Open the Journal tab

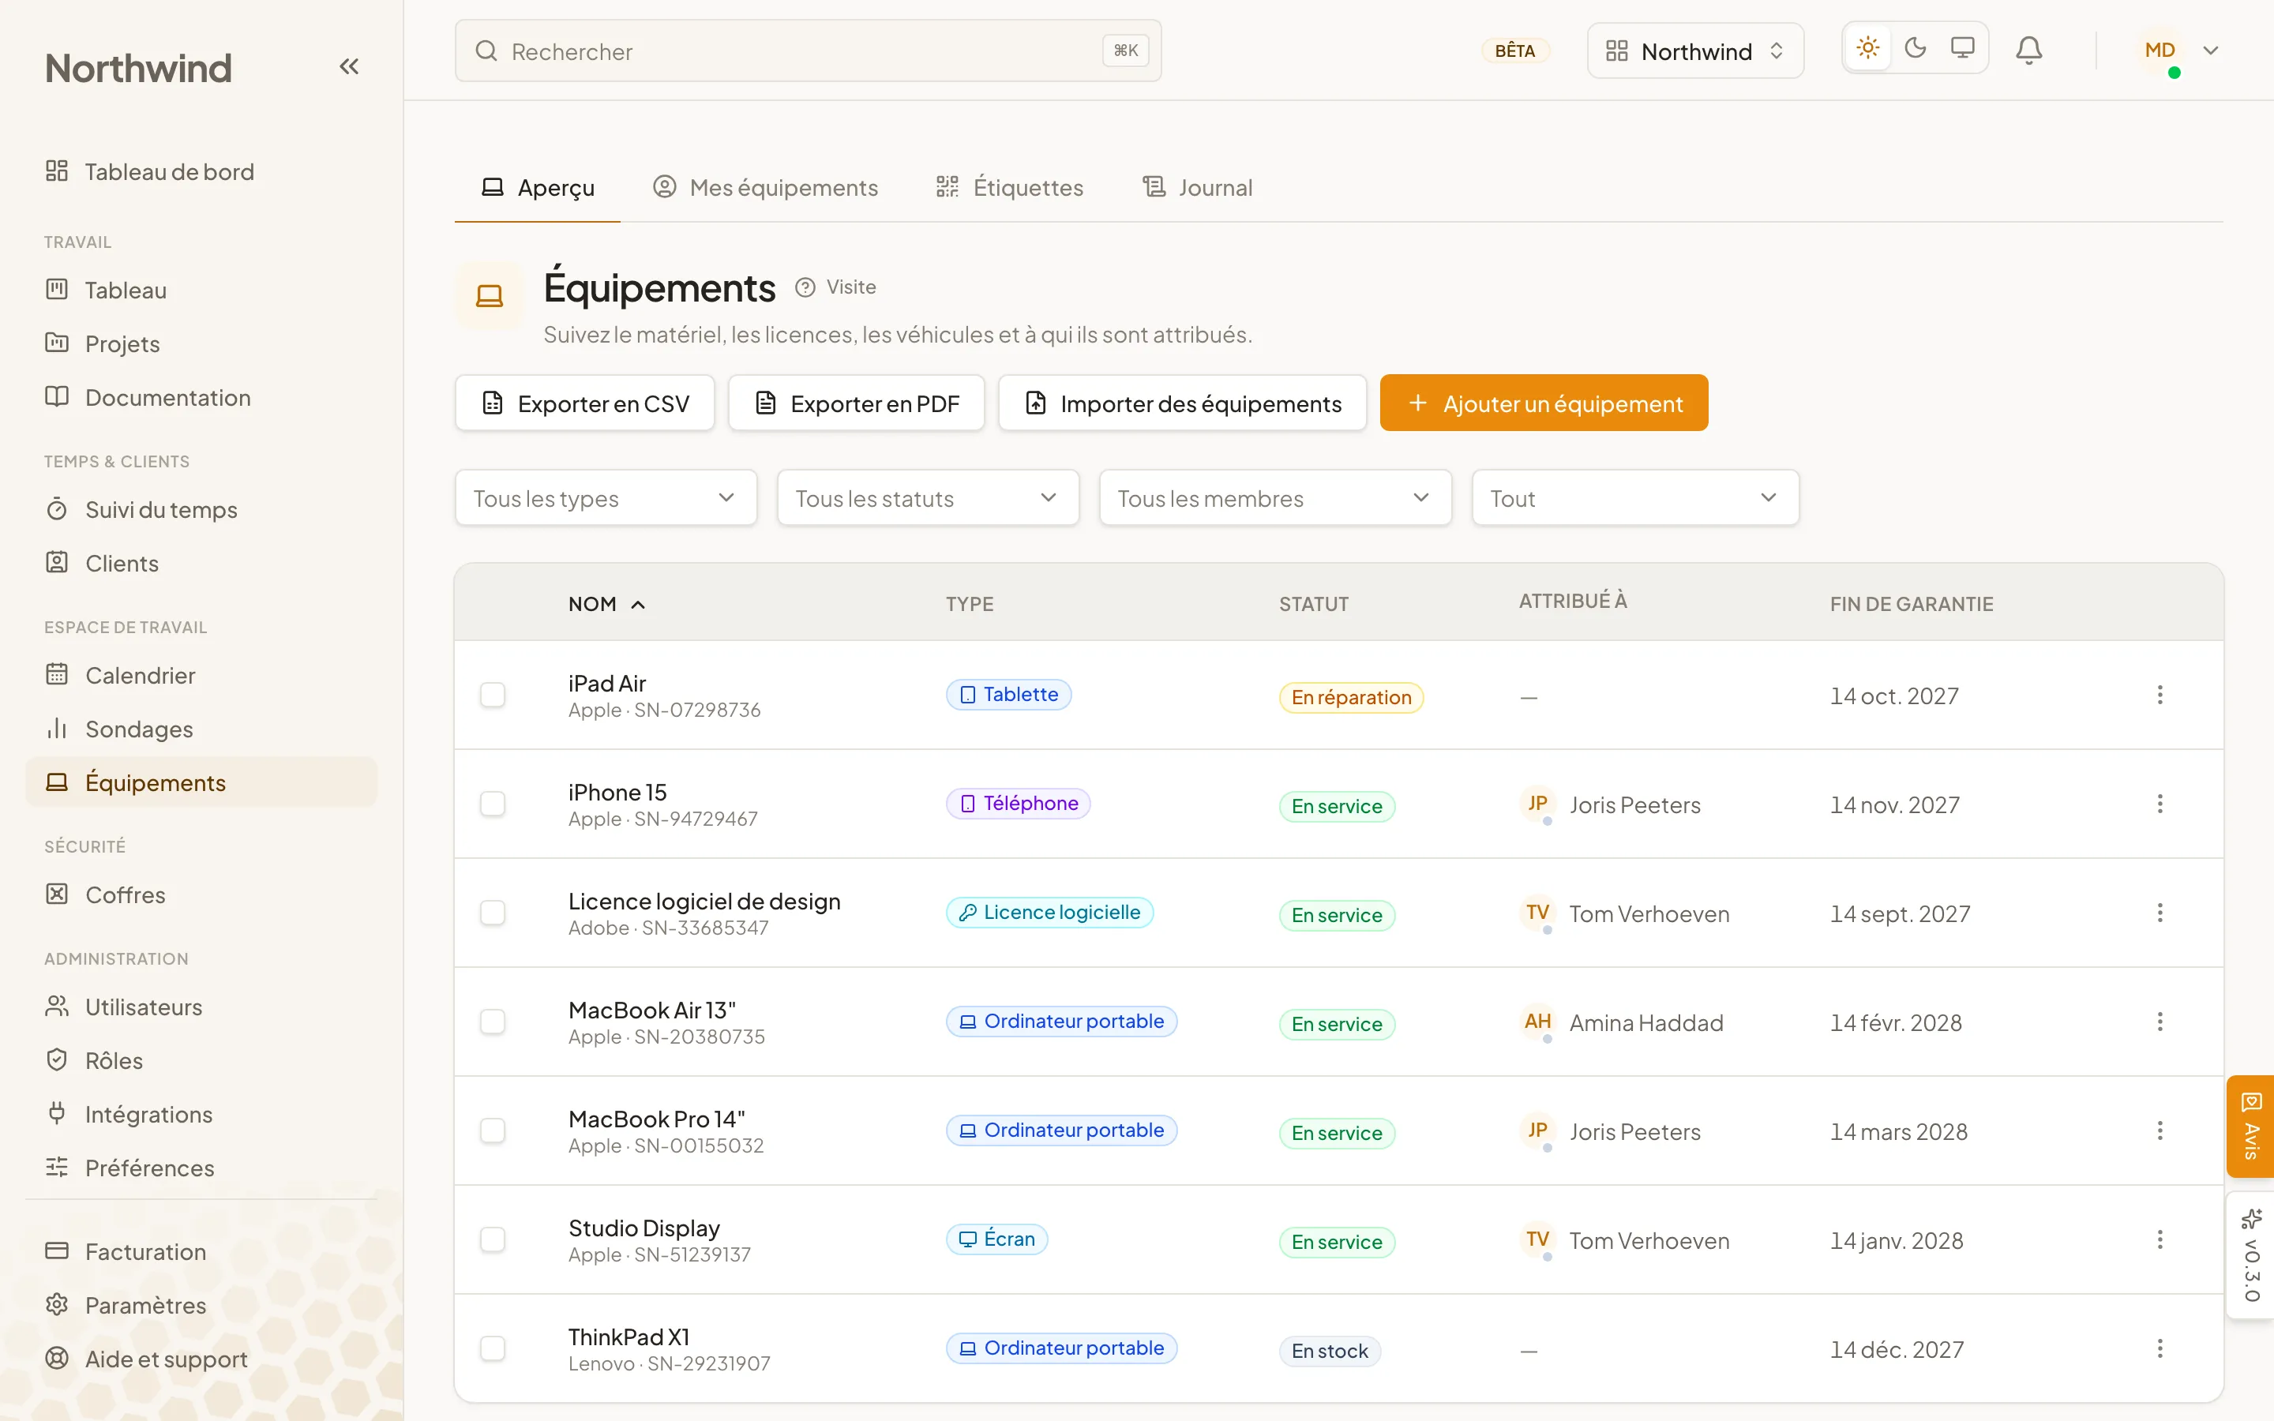[1197, 187]
